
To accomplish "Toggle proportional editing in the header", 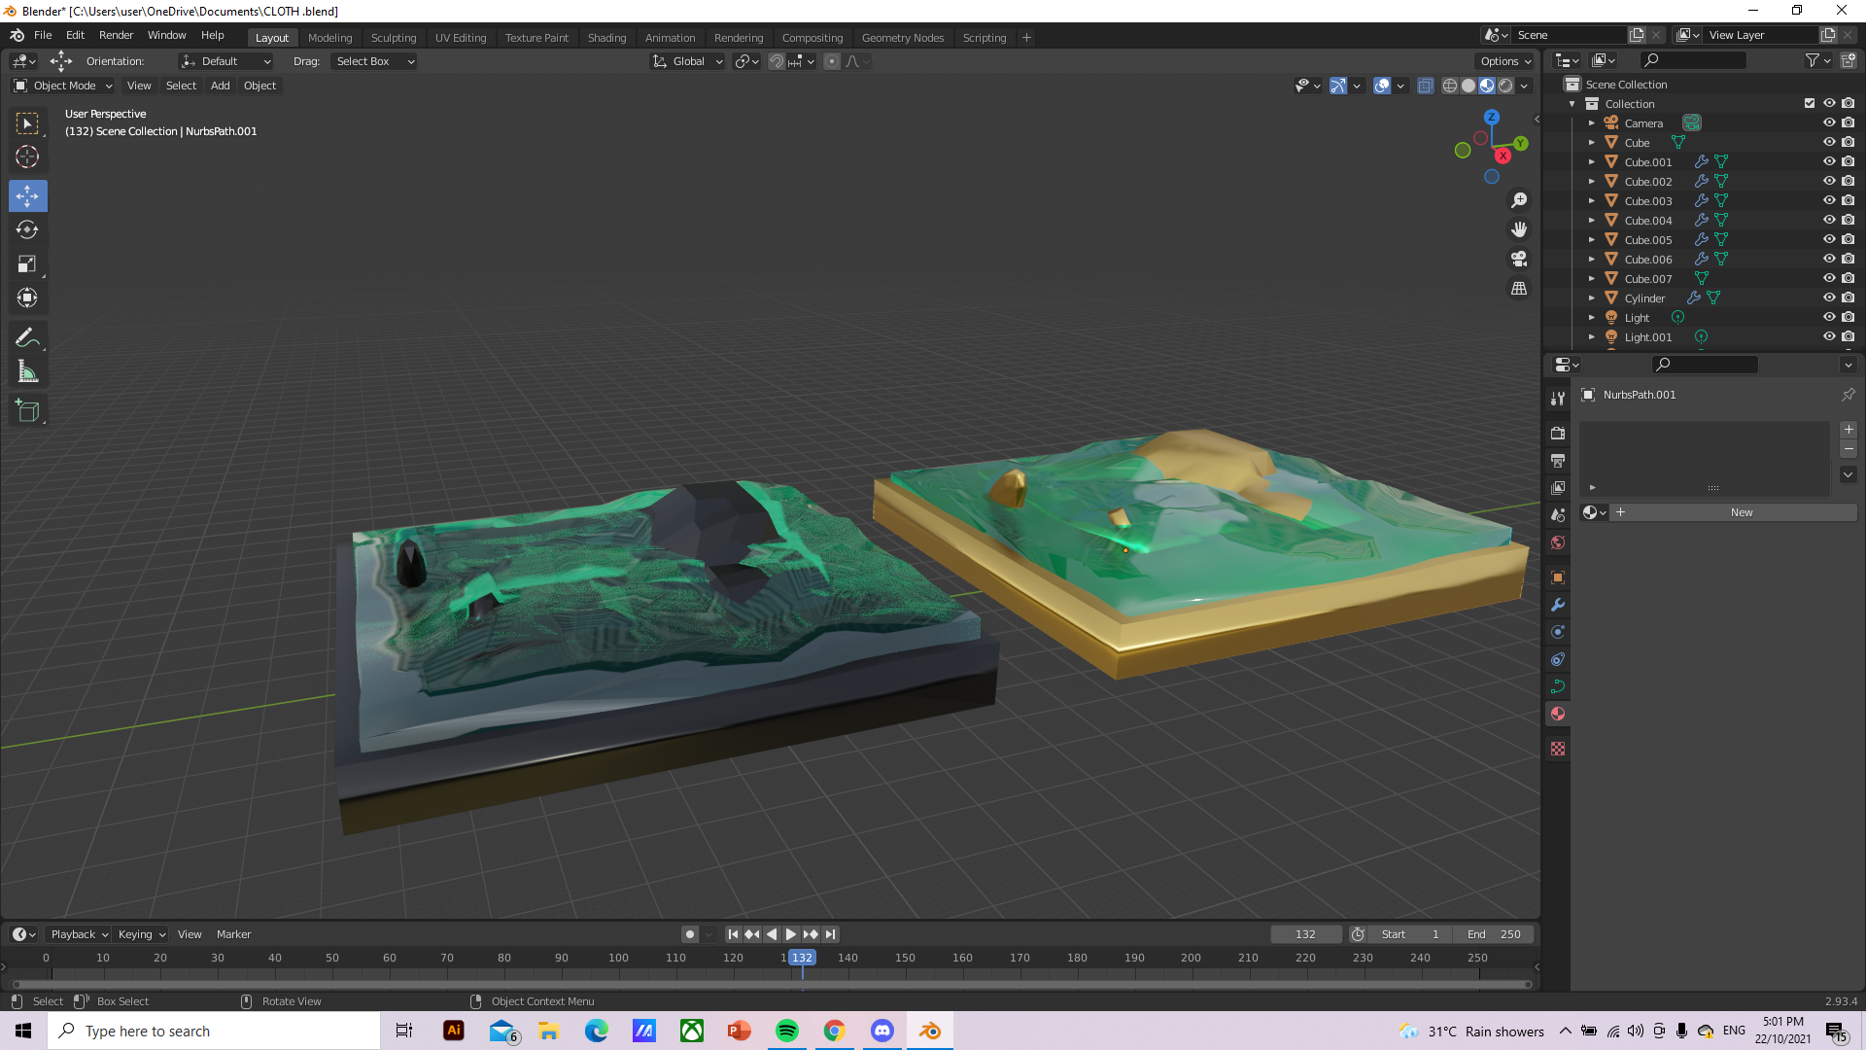I will 832,61.
